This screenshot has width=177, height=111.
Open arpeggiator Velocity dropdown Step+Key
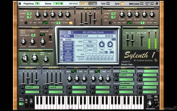(90, 46)
